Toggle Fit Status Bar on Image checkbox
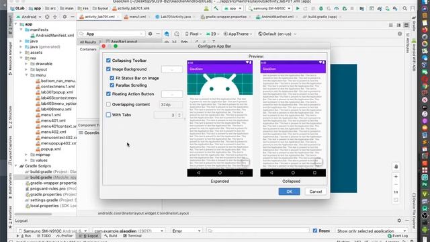 [x=112, y=78]
